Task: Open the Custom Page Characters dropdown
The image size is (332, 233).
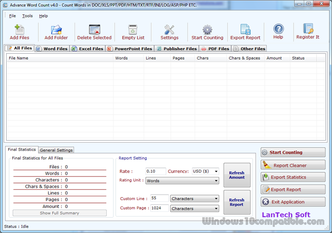Action: pyautogui.click(x=195, y=209)
